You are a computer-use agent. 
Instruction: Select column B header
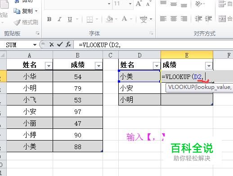[78, 55]
